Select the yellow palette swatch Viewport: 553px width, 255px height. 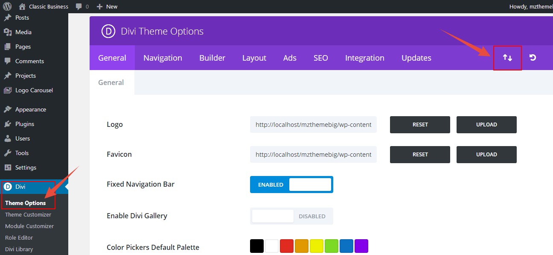click(317, 246)
